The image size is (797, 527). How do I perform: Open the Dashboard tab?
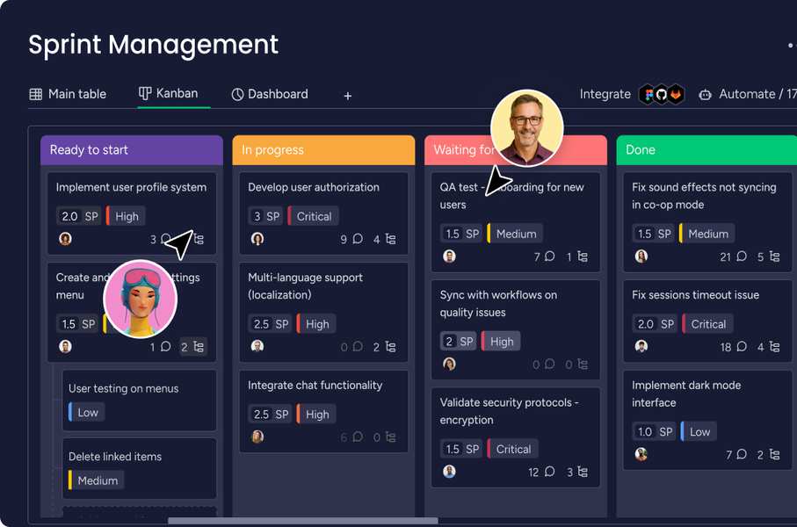coord(270,94)
